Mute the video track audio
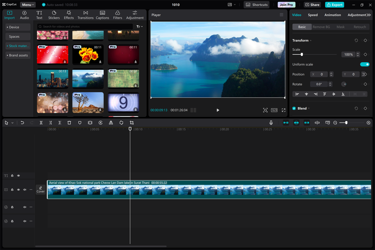Viewport: 375px width, 250px height. point(25,190)
